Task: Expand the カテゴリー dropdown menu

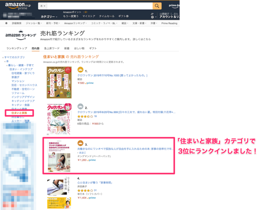Action: 49,17
